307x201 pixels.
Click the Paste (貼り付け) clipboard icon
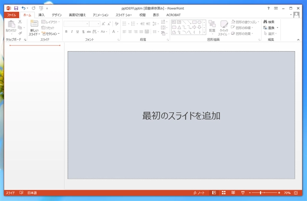(11, 24)
